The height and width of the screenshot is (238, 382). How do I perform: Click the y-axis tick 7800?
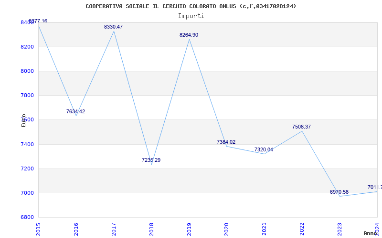coord(27,96)
